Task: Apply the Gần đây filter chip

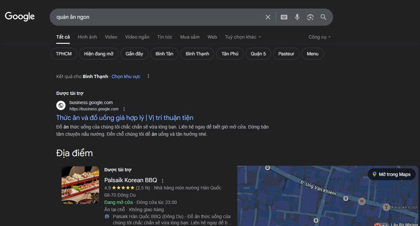Action: pyautogui.click(x=134, y=54)
